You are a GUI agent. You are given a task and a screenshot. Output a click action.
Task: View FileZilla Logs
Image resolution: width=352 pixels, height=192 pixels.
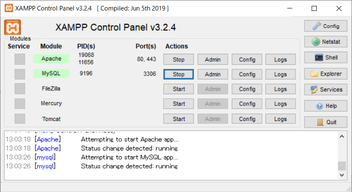click(x=281, y=89)
